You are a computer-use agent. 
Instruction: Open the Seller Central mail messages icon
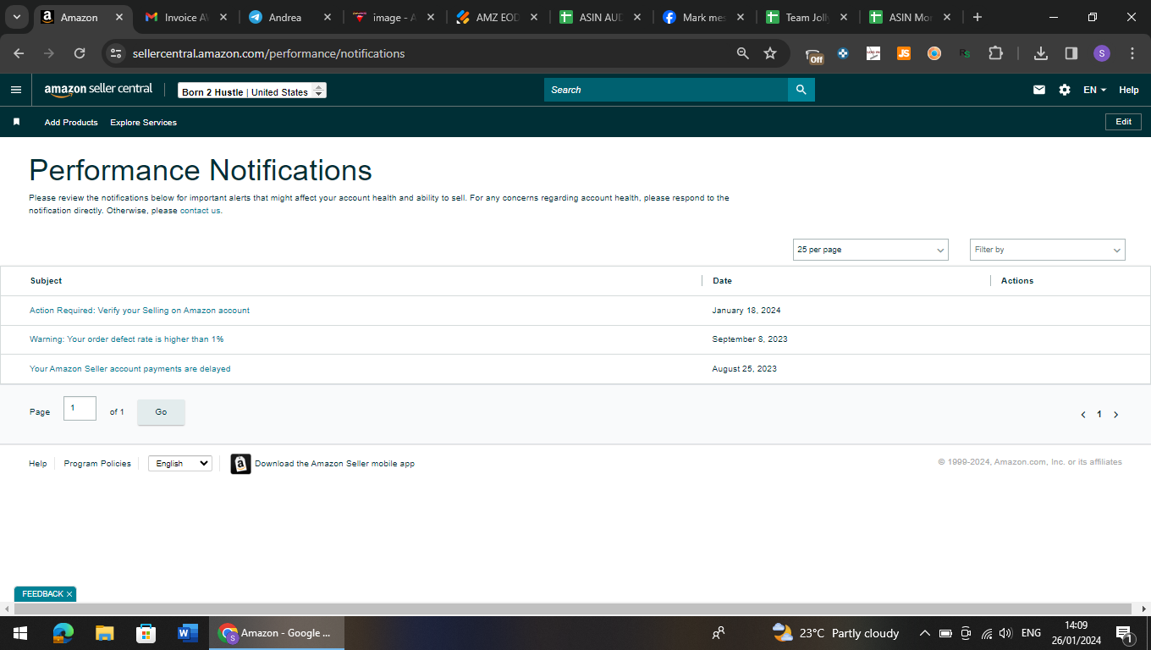(x=1039, y=90)
